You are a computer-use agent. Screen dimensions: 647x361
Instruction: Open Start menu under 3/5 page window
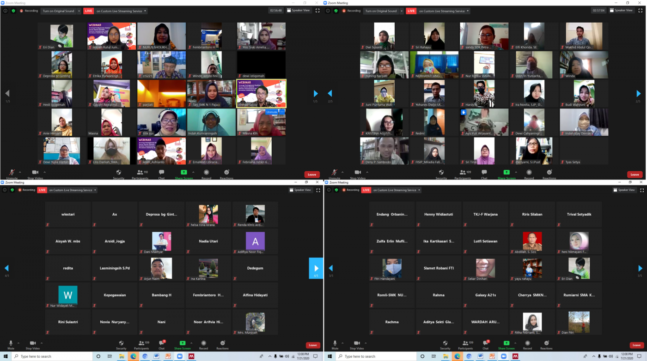(330, 356)
